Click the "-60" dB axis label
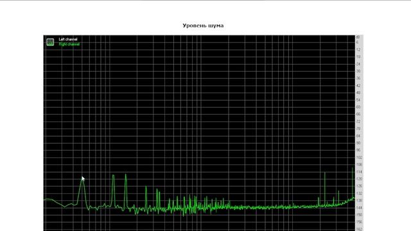The height and width of the screenshot is (231, 411). [358, 107]
